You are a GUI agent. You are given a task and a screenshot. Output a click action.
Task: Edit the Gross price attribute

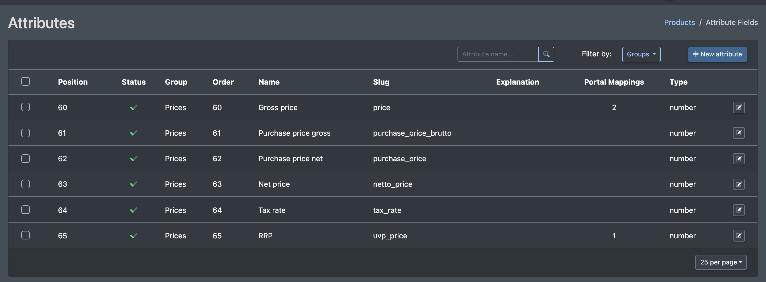coord(739,107)
